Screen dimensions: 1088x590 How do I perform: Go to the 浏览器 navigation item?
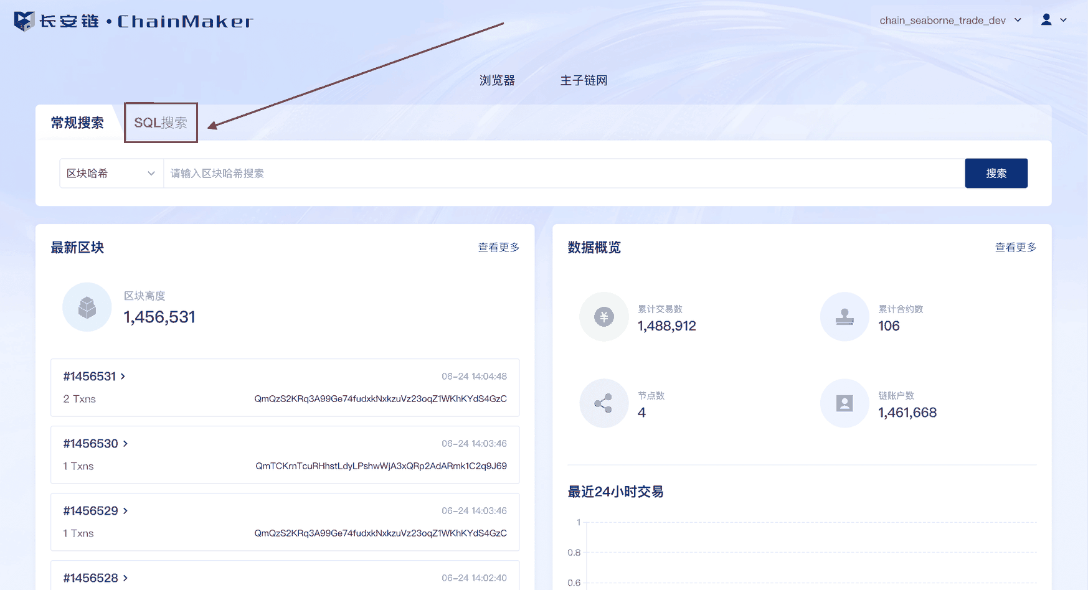click(x=497, y=80)
